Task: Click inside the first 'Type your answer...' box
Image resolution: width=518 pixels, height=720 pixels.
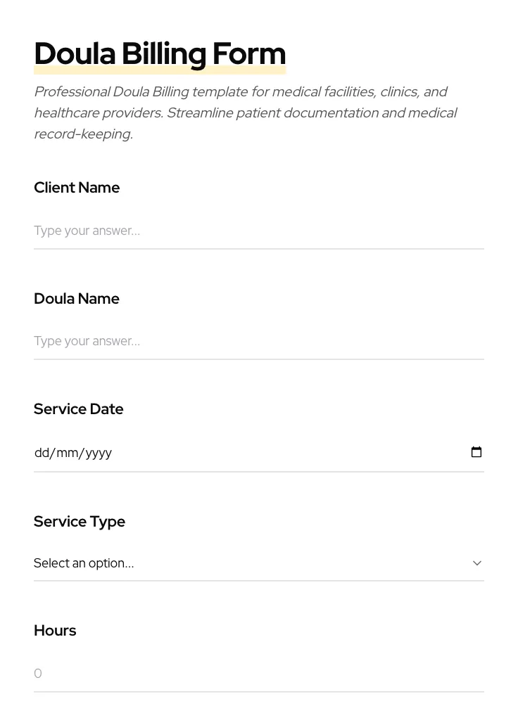Action: click(211, 231)
